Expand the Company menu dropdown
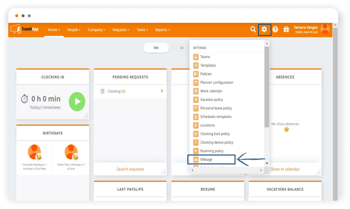 96,30
